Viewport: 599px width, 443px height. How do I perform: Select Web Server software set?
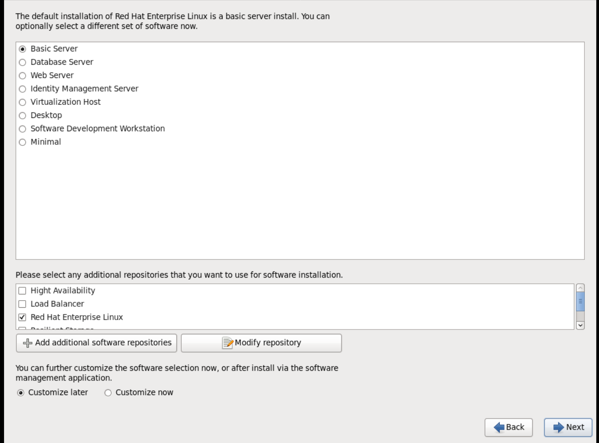[x=23, y=76]
